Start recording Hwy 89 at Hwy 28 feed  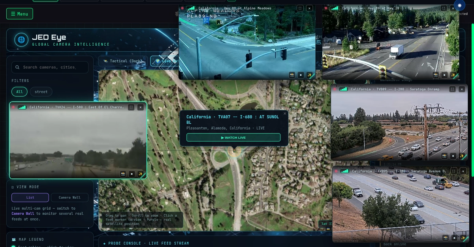click(444, 75)
